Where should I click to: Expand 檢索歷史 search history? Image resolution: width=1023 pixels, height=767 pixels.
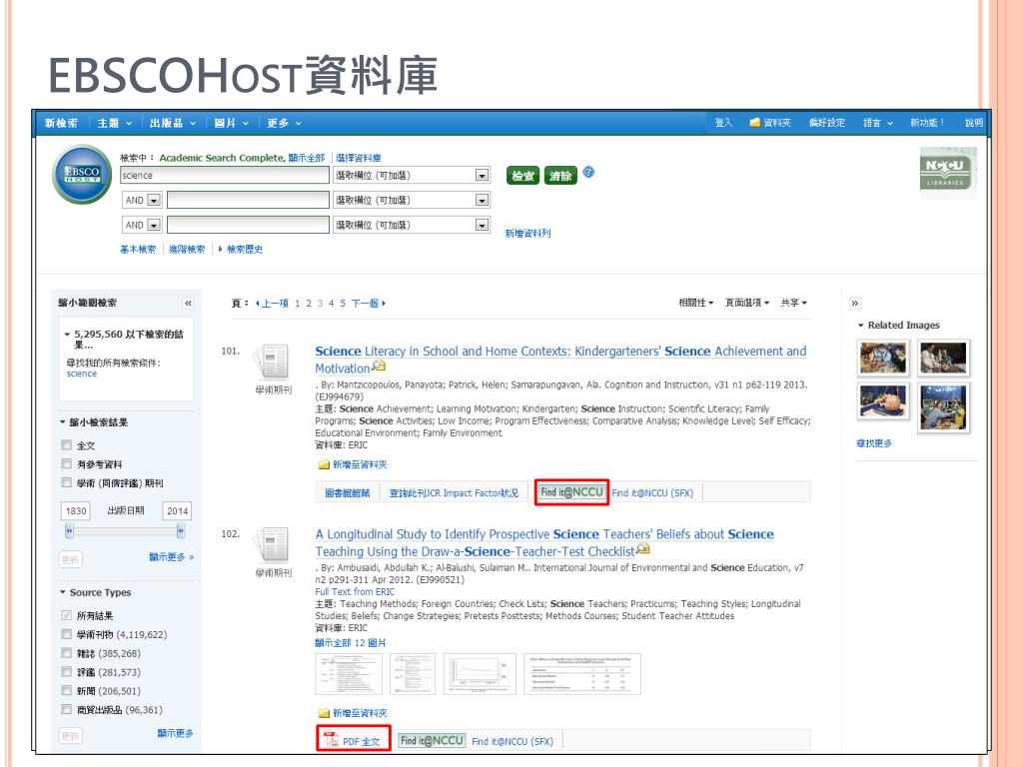point(241,249)
